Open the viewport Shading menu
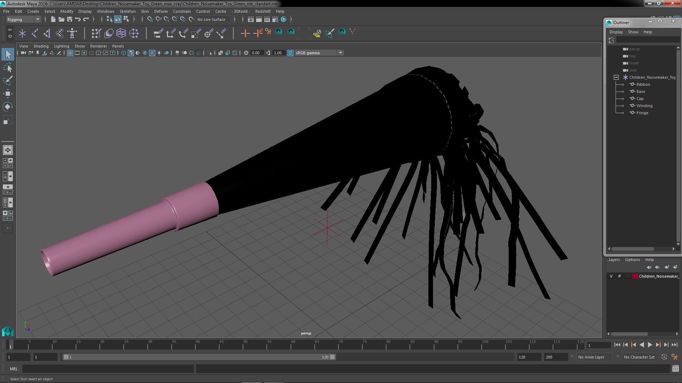Viewport: 682px width, 383px height. pyautogui.click(x=41, y=46)
